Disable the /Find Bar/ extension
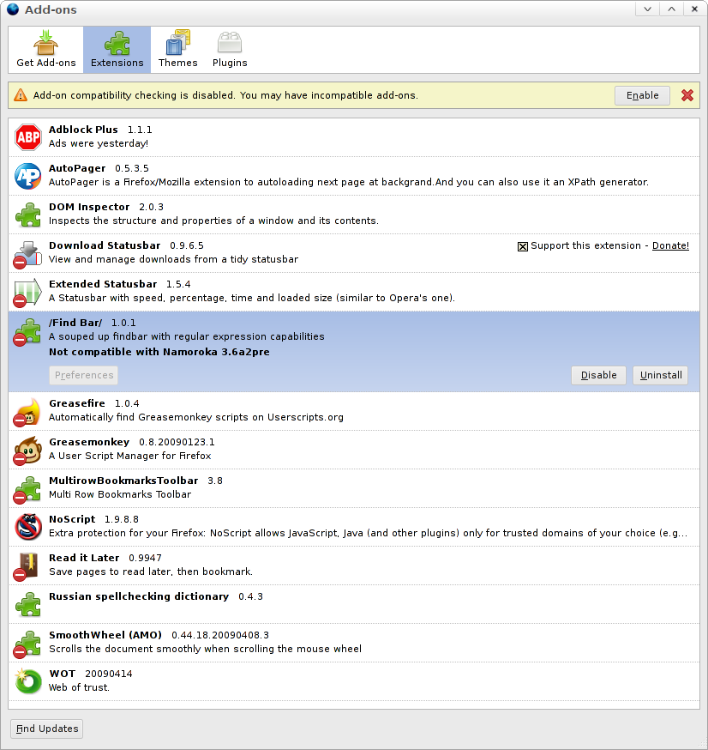 [598, 375]
